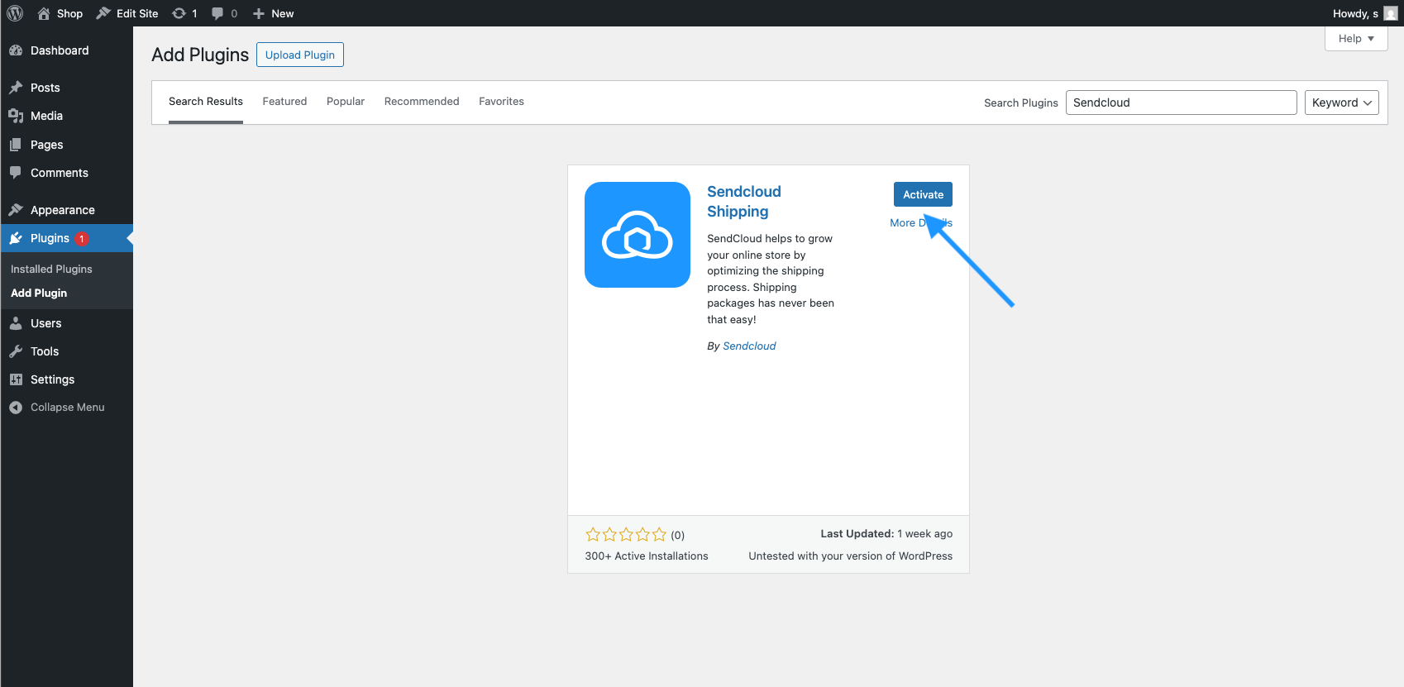
Task: Open the Posts menu
Action: tap(45, 88)
